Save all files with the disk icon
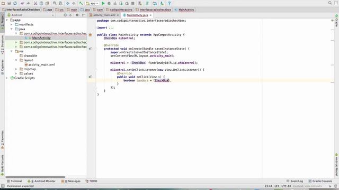The image size is (339, 190). [9, 3]
